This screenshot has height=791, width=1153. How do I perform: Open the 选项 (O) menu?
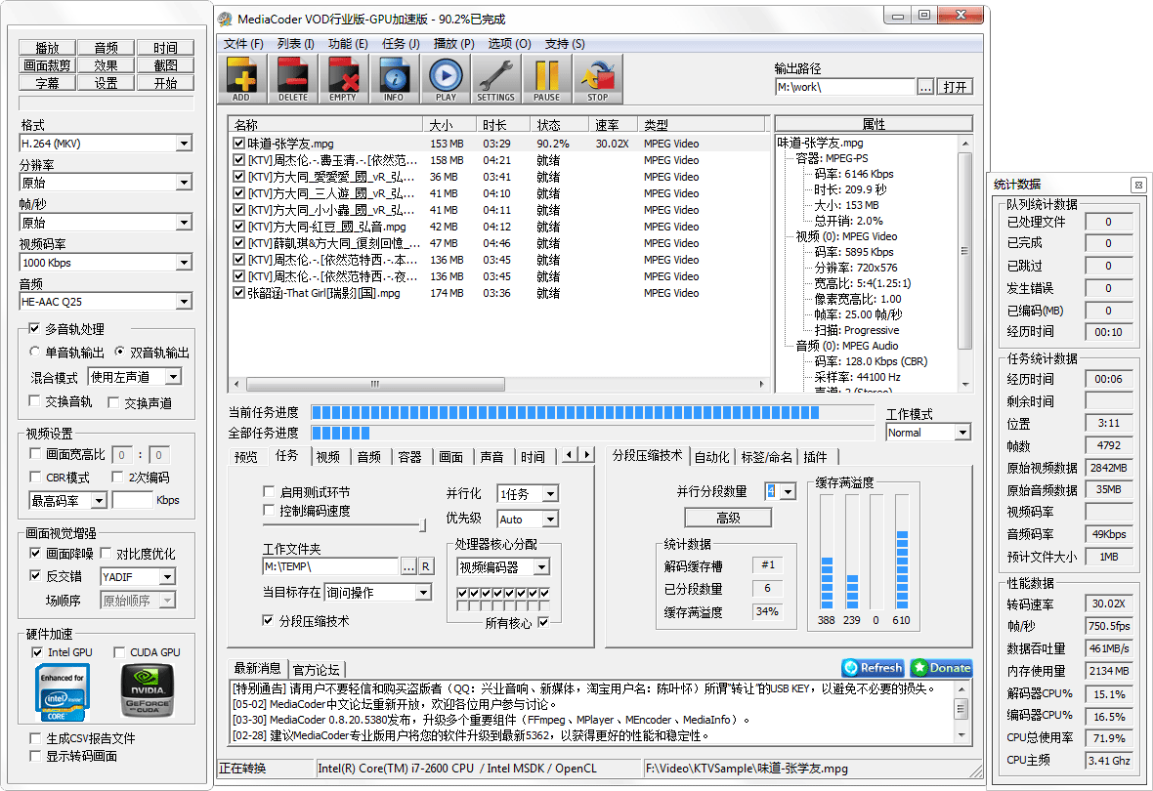coord(510,44)
